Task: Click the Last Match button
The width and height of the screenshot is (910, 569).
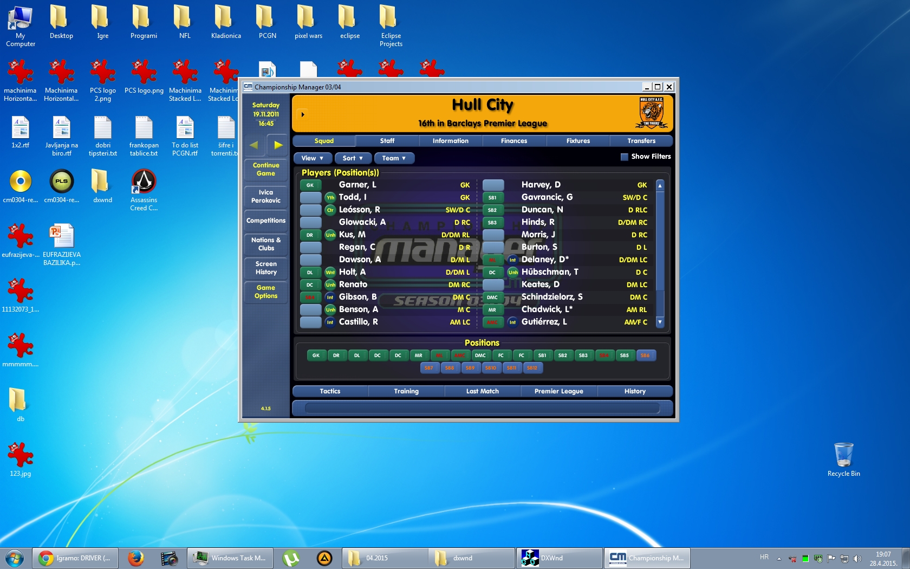Action: point(483,391)
